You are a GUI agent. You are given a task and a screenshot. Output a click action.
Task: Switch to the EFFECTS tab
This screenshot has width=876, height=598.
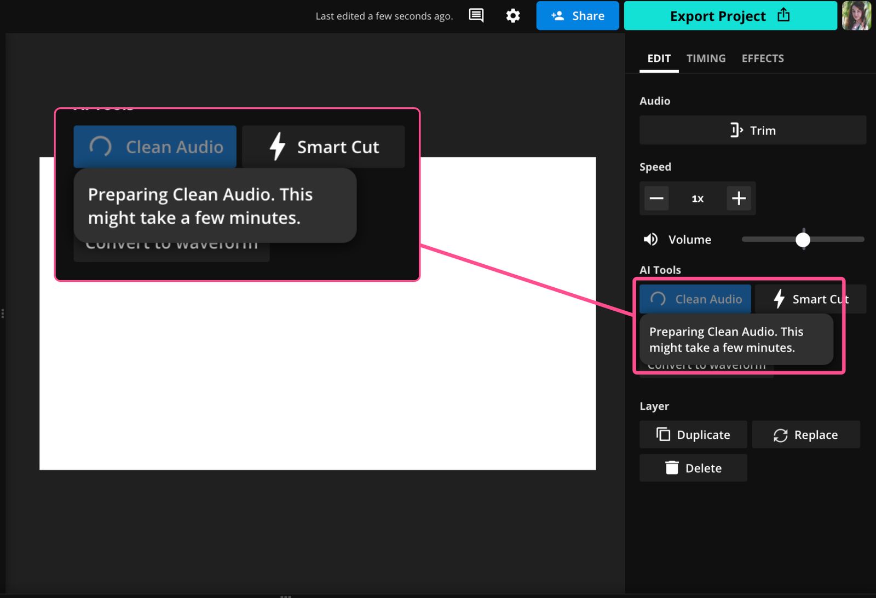pyautogui.click(x=763, y=58)
